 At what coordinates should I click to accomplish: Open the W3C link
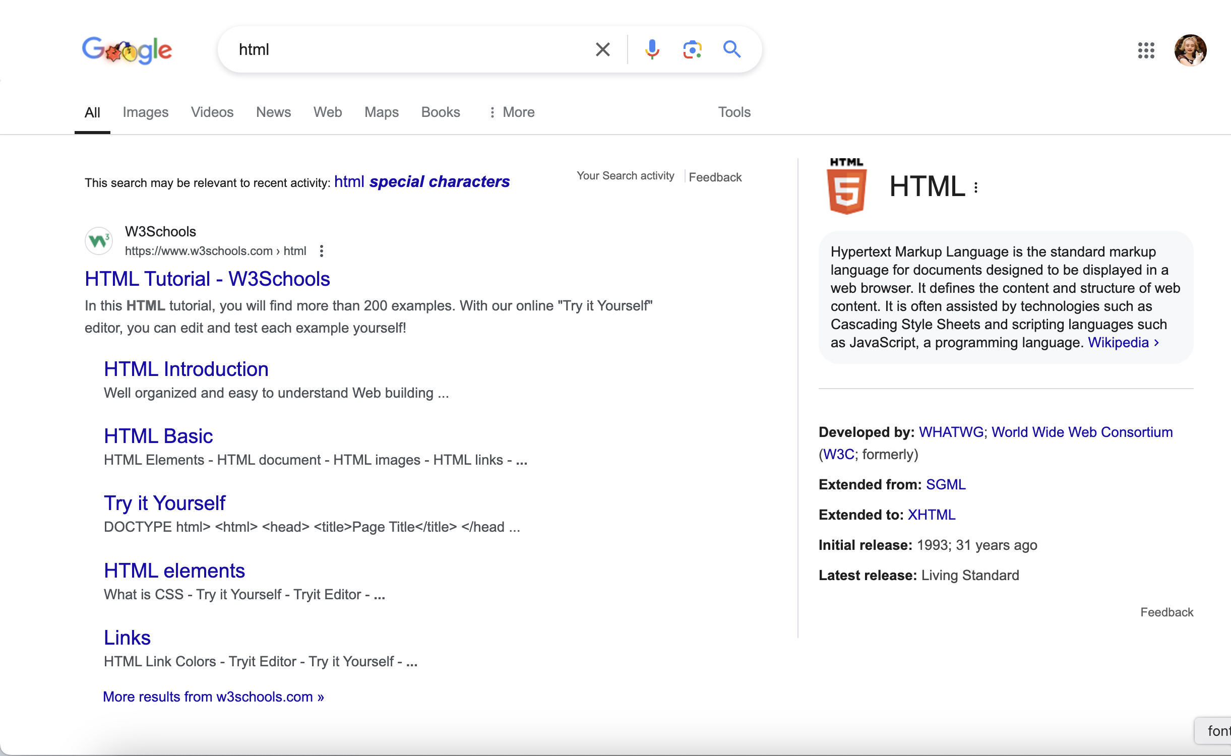pyautogui.click(x=838, y=455)
